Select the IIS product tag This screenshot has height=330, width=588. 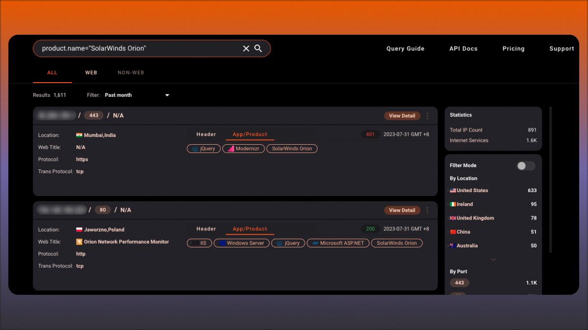199,243
